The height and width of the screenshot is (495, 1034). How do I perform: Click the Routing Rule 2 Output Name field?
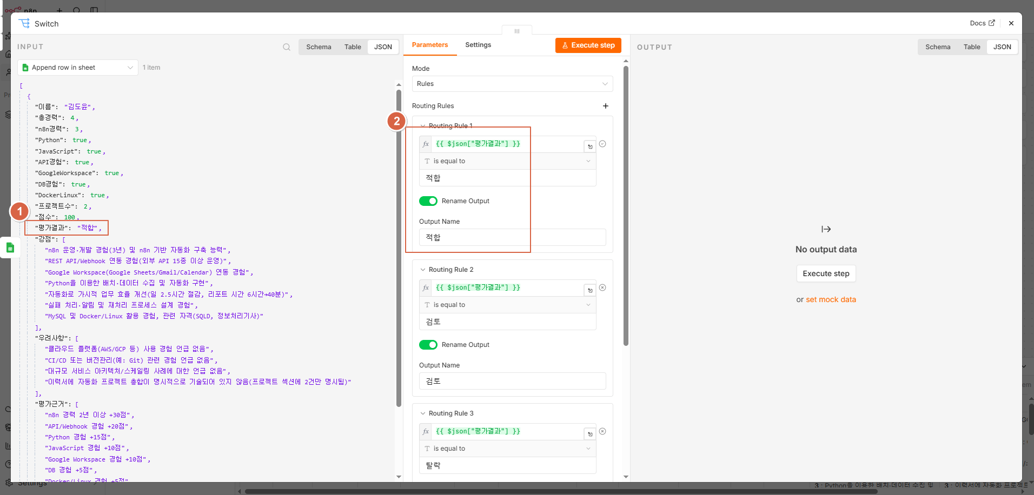coord(512,381)
